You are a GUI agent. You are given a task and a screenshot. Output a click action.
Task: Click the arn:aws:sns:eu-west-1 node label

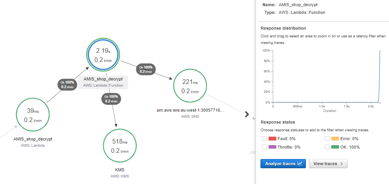click(191, 110)
